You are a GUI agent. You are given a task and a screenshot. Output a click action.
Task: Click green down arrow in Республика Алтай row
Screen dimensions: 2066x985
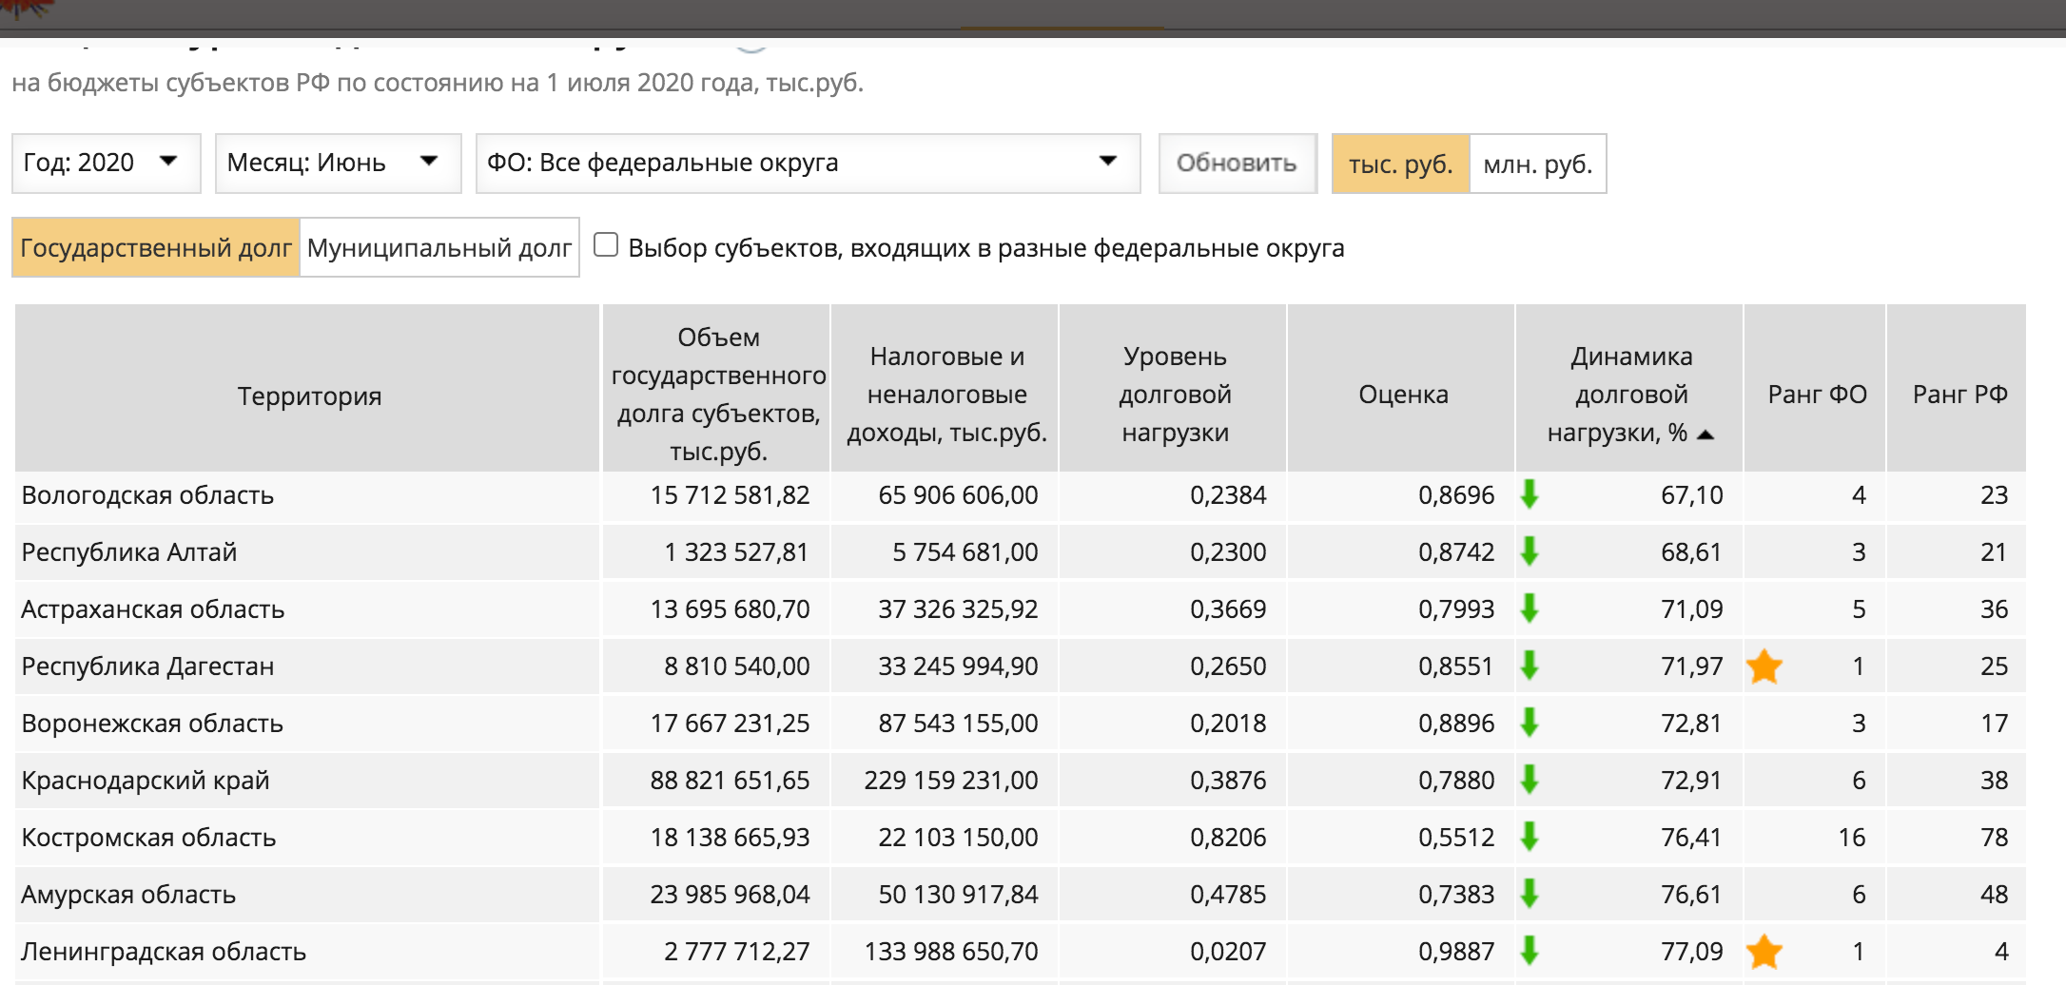click(1530, 551)
